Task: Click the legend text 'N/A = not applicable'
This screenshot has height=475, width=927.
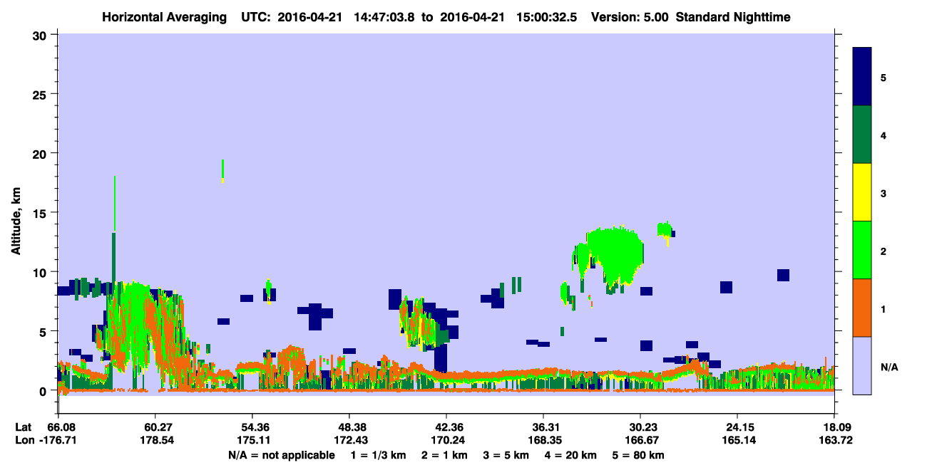Action: [282, 455]
